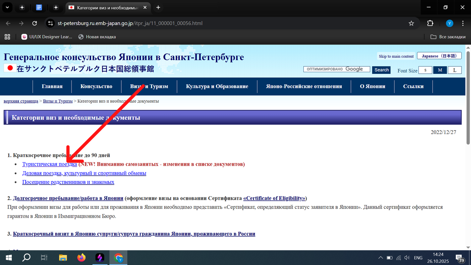
Task: Click Skip to main content
Action: (x=396, y=56)
